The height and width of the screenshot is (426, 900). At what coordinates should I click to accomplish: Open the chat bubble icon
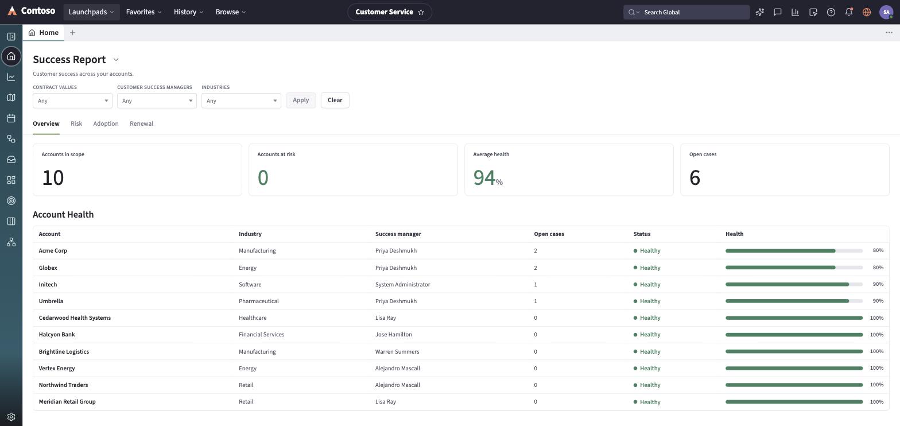[x=778, y=12]
